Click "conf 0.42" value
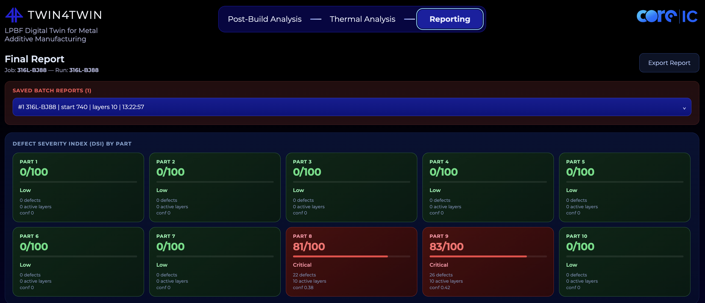This screenshot has height=303, width=705. (x=440, y=288)
